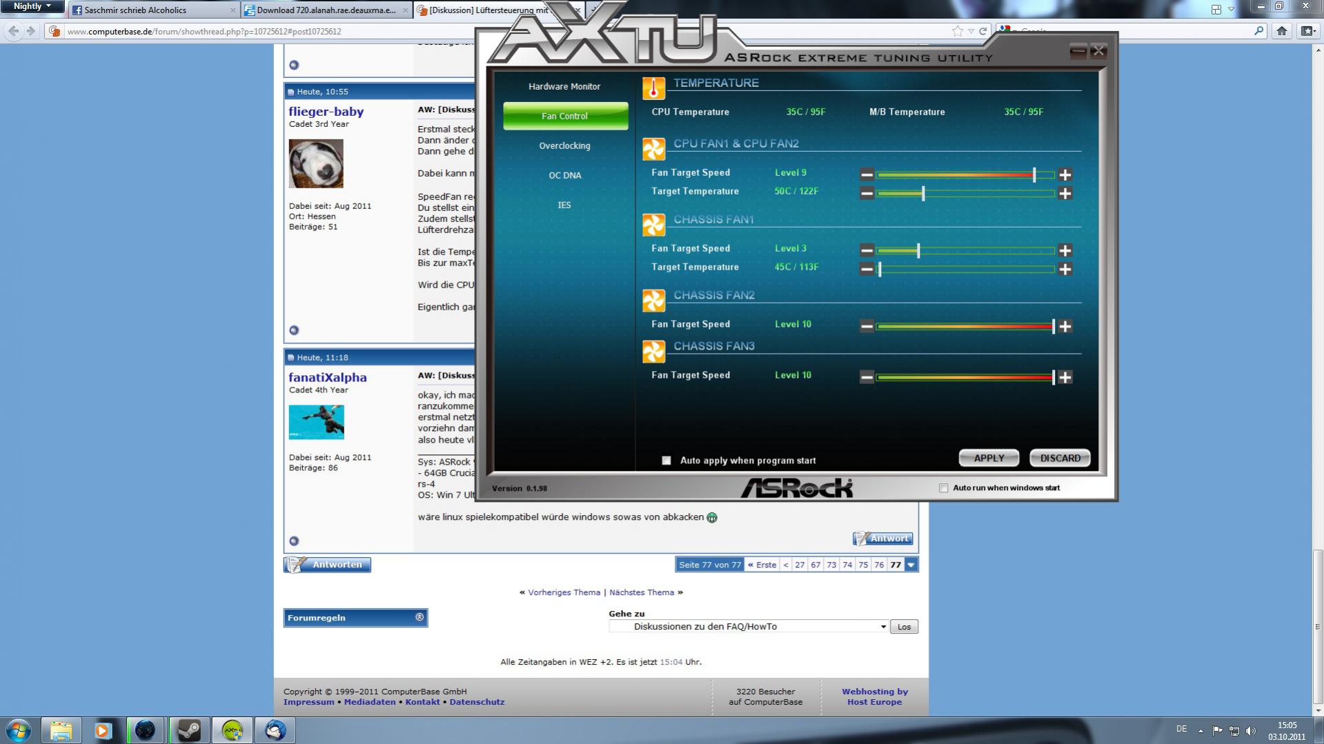Increase Chassis Fan3 speed with plus button
Viewport: 1324px width, 744px height.
[x=1065, y=377]
